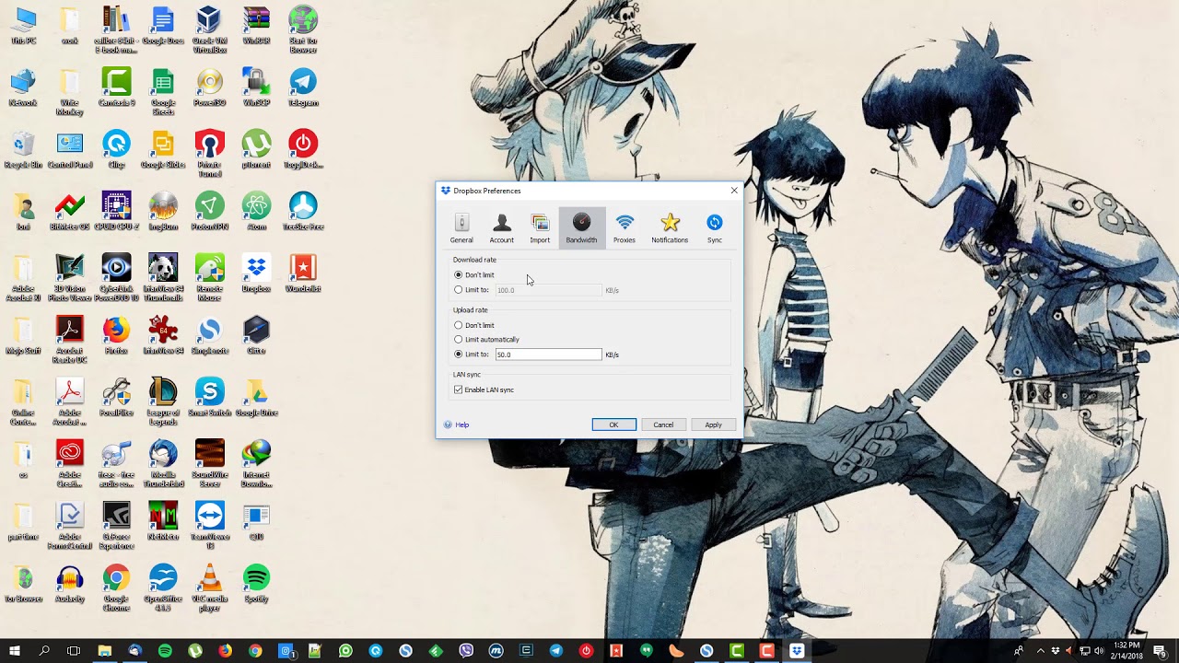Select the Mozilla Thunderbird desktop icon
Screen dimensions: 1179x663
[x=163, y=463]
